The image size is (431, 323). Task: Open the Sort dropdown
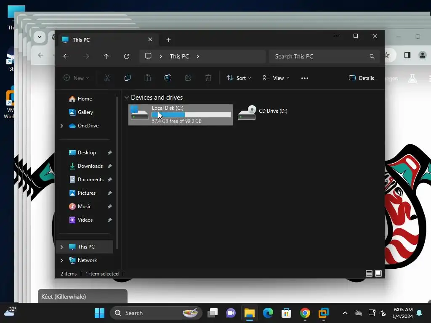[239, 78]
